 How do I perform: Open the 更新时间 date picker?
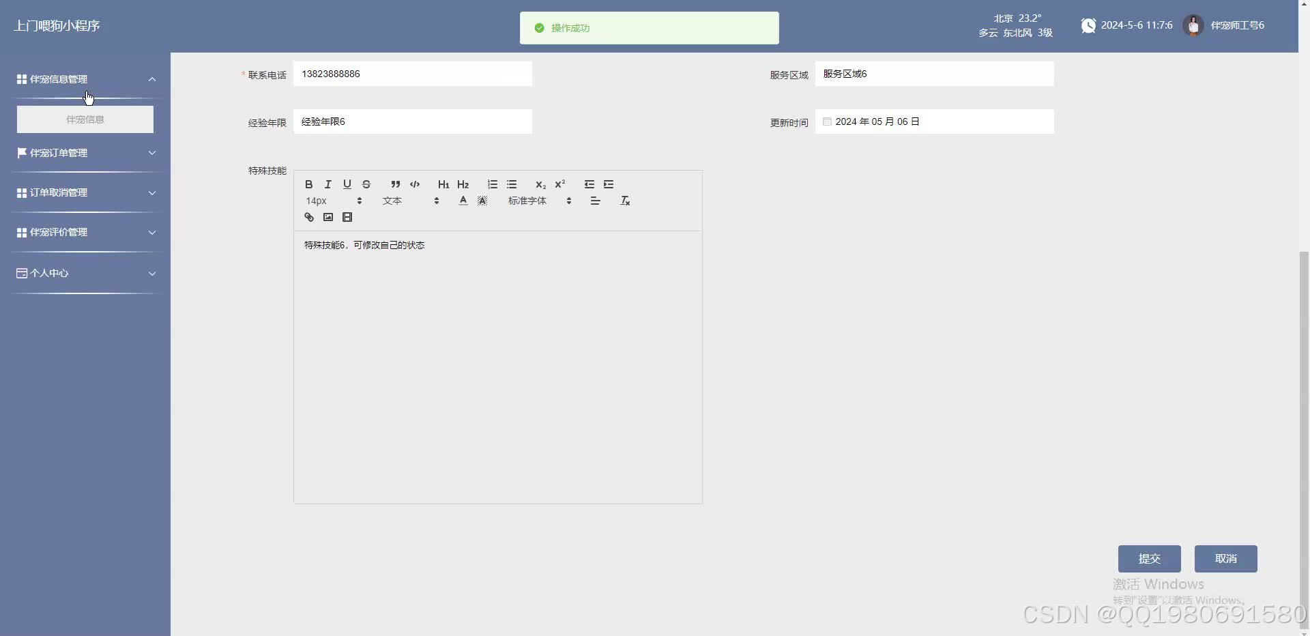click(935, 121)
